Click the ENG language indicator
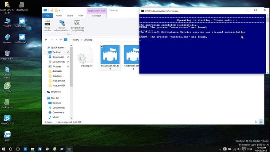The height and width of the screenshot is (152, 270). pos(250,149)
